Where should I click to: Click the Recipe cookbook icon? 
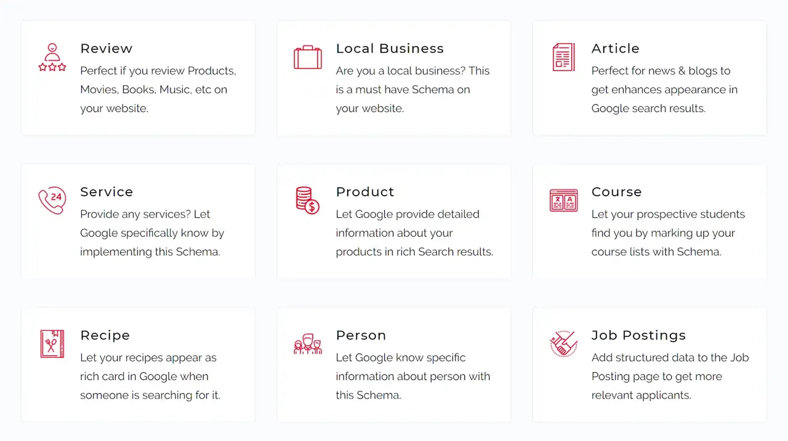[52, 344]
